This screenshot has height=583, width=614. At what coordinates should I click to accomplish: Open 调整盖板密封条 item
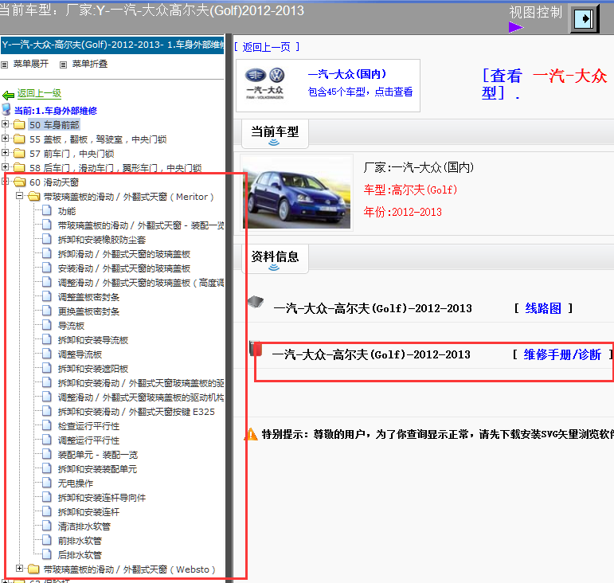[x=88, y=297]
